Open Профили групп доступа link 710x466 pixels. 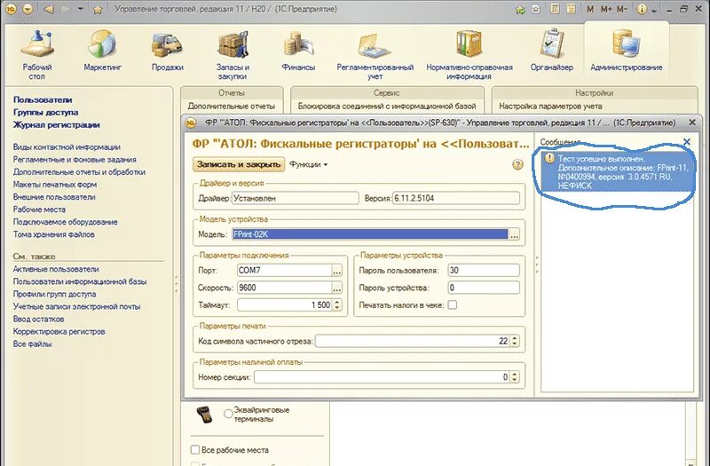click(x=54, y=294)
